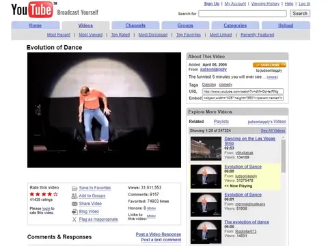Image resolution: width=328 pixels, height=246 pixels.
Task: Click the Now Playing Evolution of Dance thumbnail
Action: 206,177
